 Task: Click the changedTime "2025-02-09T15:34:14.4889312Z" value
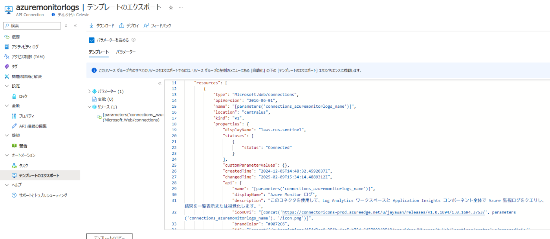click(295, 177)
